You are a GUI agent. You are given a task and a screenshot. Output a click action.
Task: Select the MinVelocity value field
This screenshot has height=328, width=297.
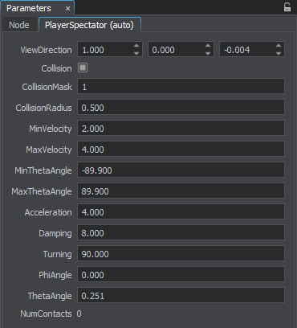tap(181, 128)
